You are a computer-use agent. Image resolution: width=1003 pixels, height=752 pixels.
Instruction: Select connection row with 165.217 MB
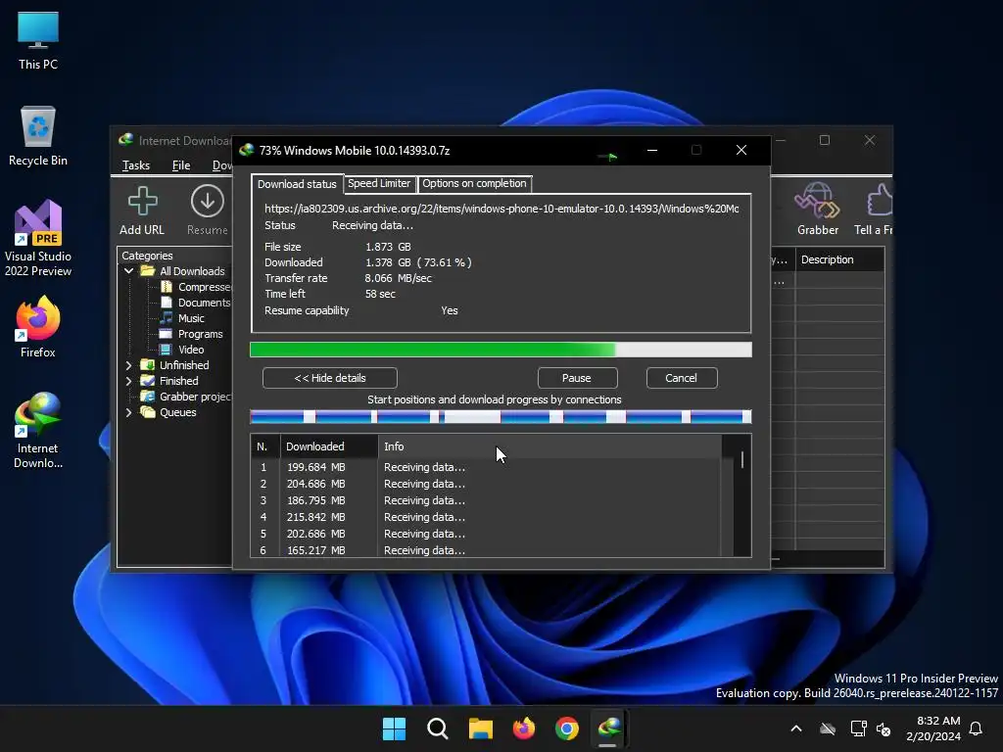pyautogui.click(x=486, y=550)
